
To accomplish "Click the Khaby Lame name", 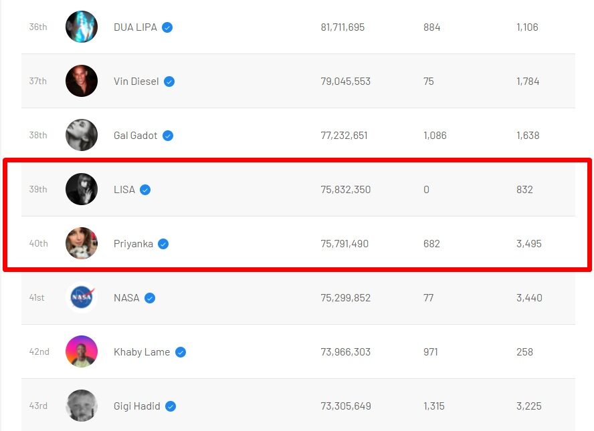I will (x=142, y=352).
